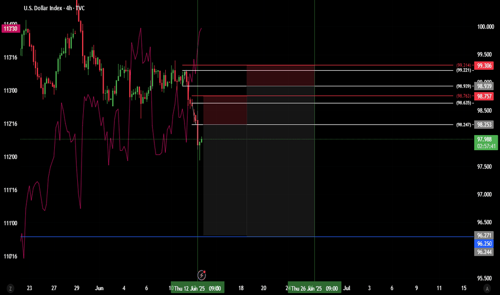Click the (98.635) line value text

tap(464, 103)
